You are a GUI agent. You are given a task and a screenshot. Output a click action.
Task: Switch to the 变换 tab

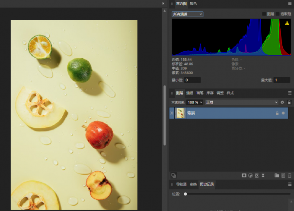pos(193,184)
